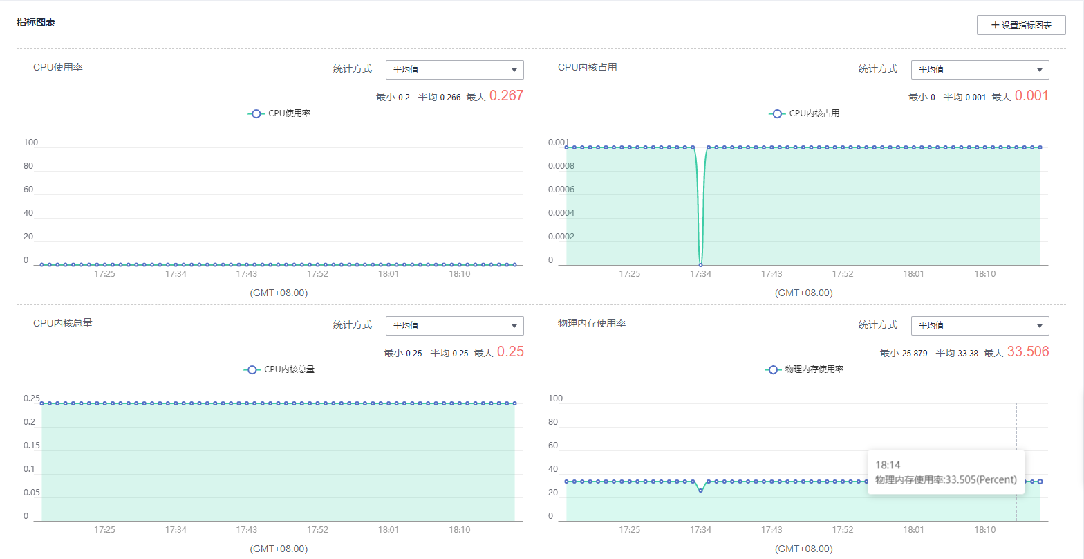The height and width of the screenshot is (559, 1084).
Task: Open the 统计方式 dropdown for CPU使用率
Action: (454, 70)
